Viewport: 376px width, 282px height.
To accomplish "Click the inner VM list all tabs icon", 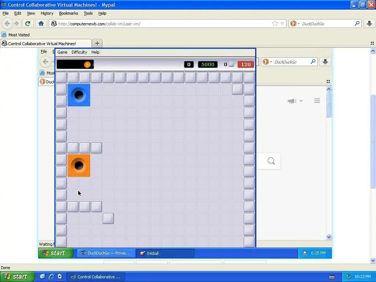I will tap(328, 82).
